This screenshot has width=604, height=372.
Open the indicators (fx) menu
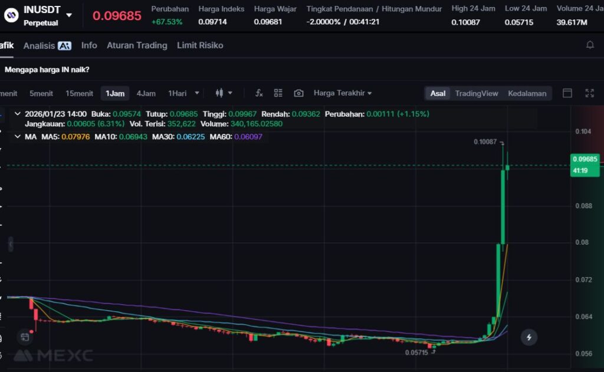[x=258, y=93]
